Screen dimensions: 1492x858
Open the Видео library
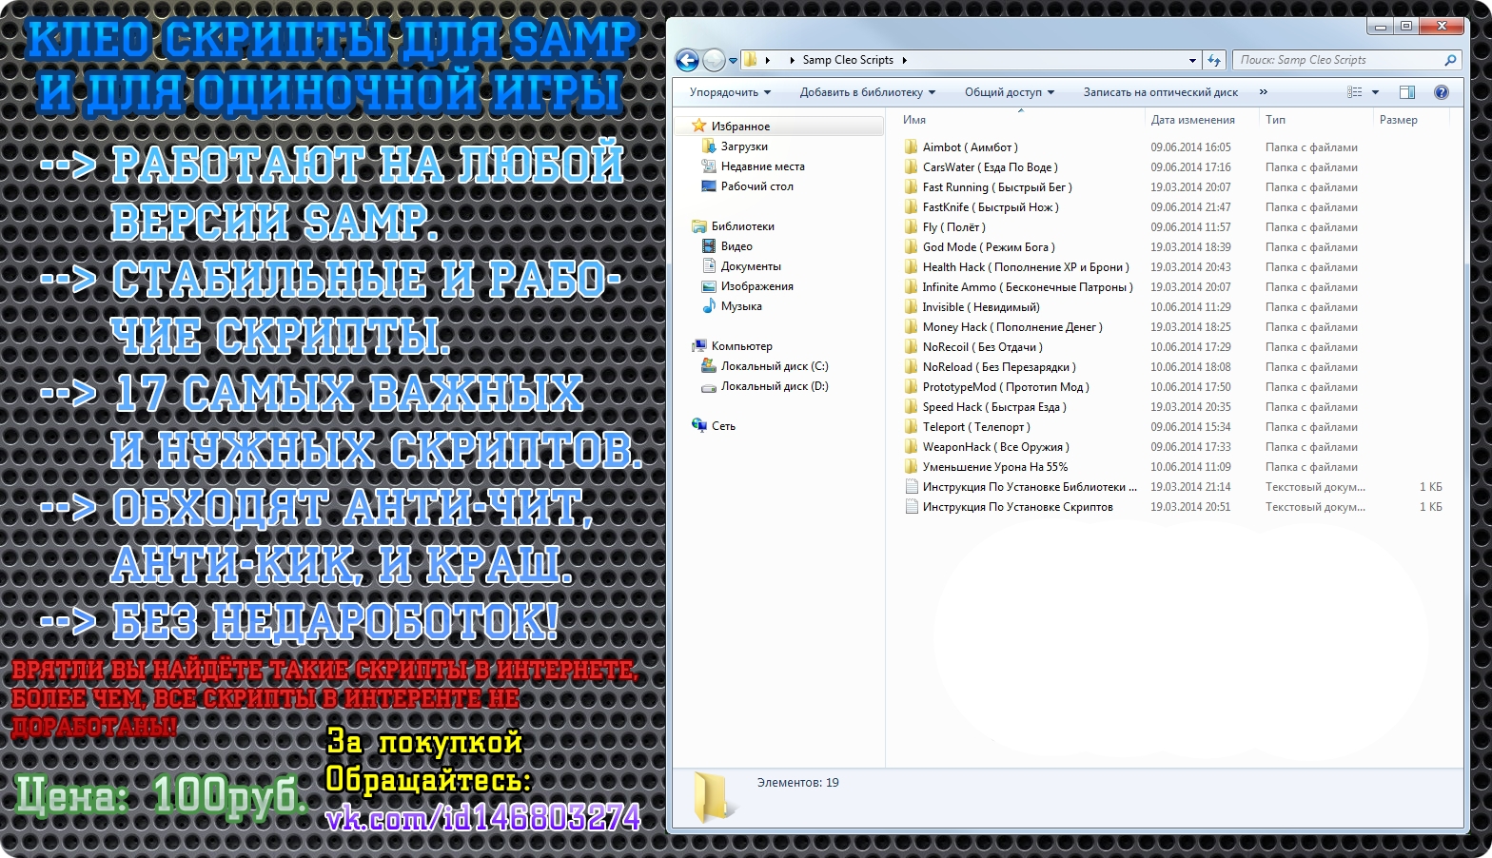click(x=736, y=246)
